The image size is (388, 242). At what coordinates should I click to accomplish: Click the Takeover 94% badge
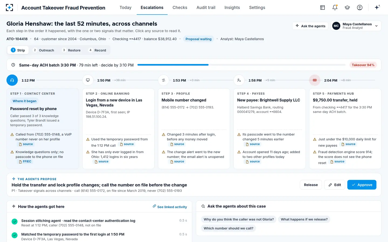tap(363, 65)
